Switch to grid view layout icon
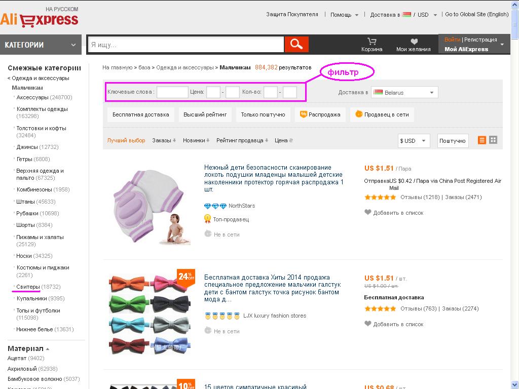519x389 pixels. 493,140
